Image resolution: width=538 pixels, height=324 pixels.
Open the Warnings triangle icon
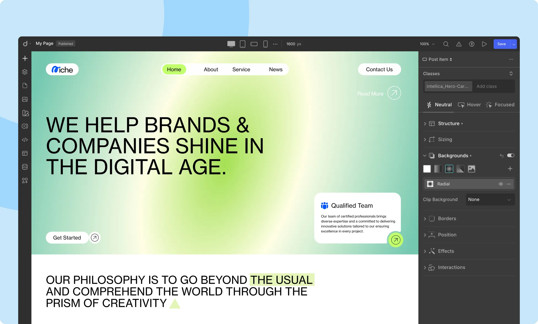point(459,44)
